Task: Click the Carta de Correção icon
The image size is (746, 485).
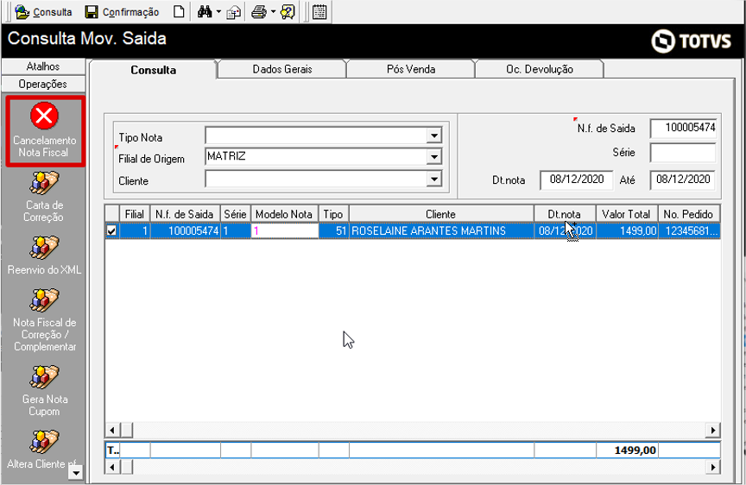Action: pos(44,184)
